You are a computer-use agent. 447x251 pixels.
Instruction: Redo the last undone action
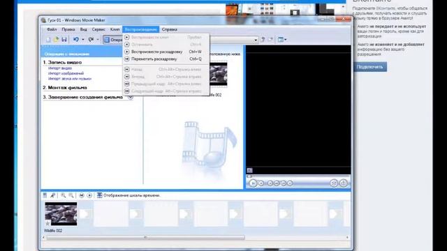[91, 40]
